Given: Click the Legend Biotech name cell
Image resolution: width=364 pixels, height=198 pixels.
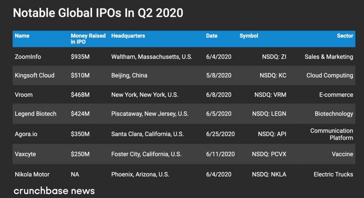Looking at the screenshot, I should [x=36, y=114].
